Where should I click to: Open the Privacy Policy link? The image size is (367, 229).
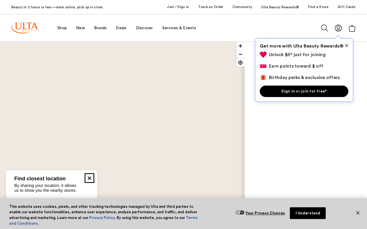point(102,218)
